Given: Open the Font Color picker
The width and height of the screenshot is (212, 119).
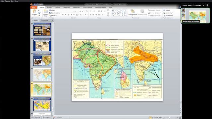Looking at the screenshot, I should click(x=85, y=15).
